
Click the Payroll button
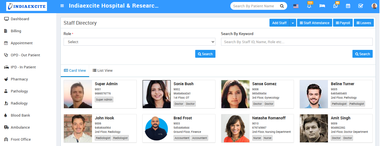tap(343, 23)
